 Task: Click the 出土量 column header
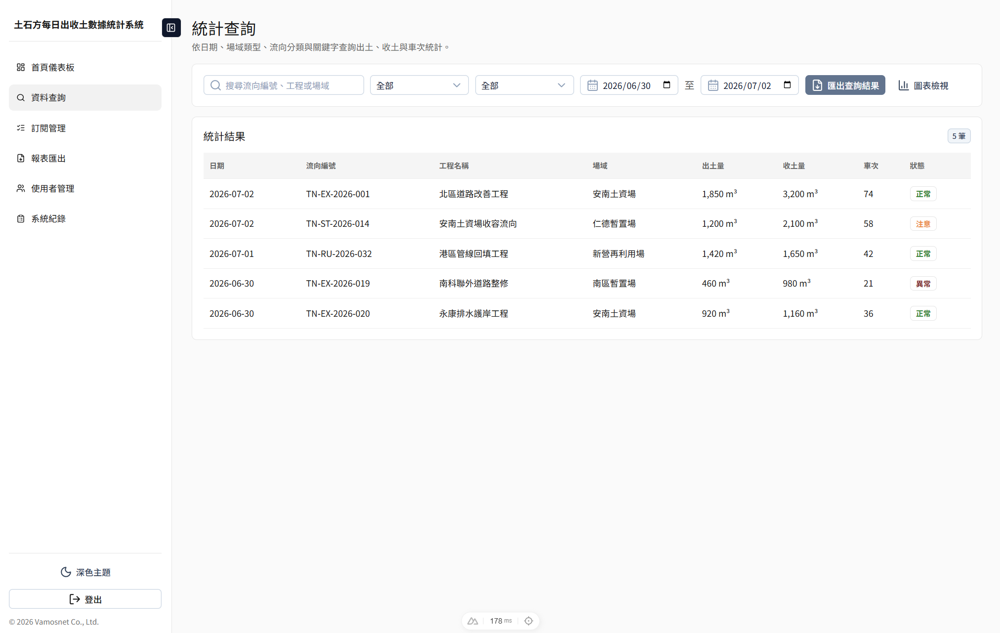(713, 166)
